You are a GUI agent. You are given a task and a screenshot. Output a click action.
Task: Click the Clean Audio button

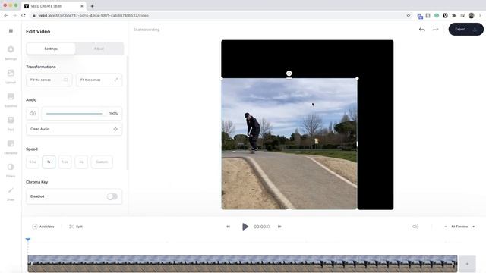pos(74,129)
